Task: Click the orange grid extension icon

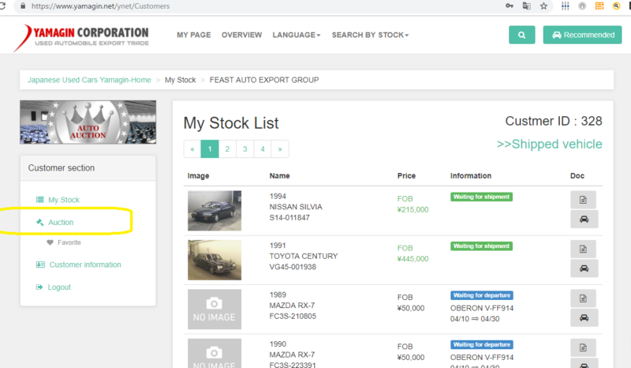Action: point(599,6)
